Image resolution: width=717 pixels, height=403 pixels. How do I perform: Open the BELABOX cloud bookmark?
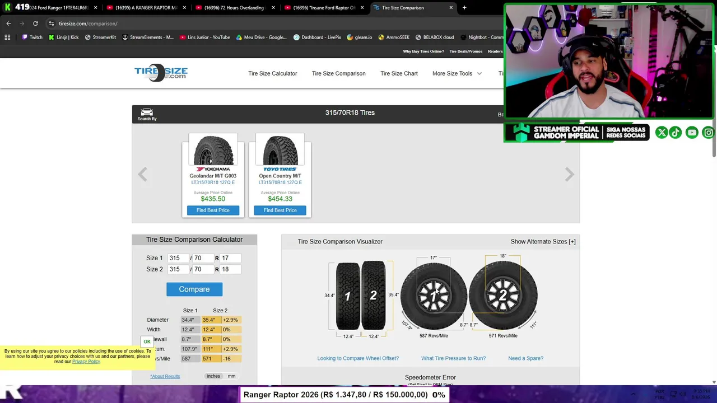click(435, 38)
